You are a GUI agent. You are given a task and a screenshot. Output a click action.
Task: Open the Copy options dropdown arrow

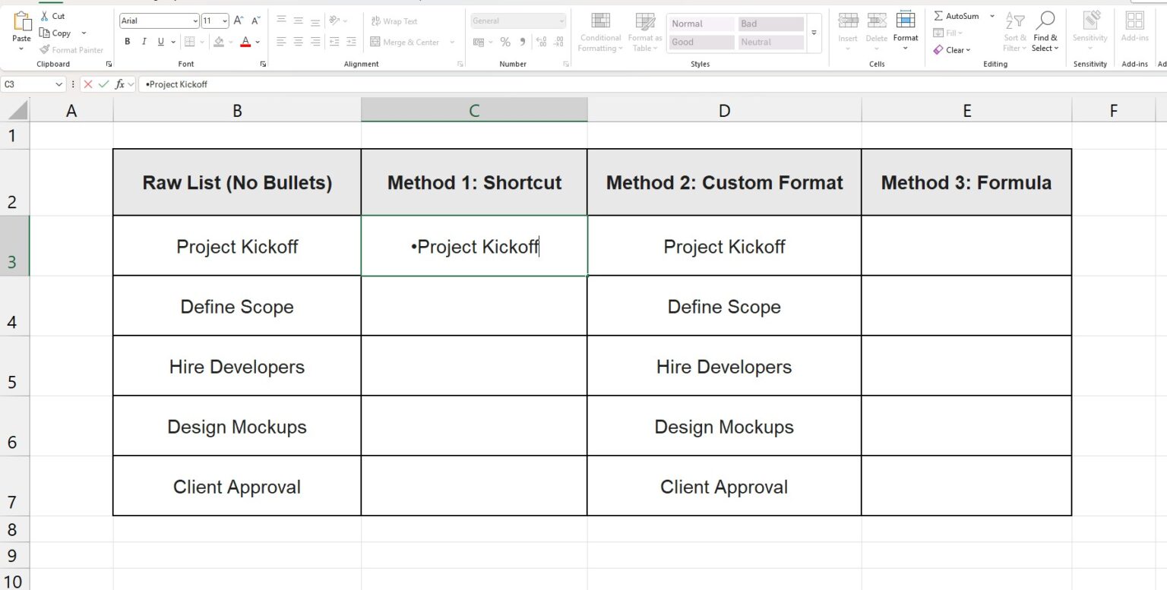pos(84,33)
